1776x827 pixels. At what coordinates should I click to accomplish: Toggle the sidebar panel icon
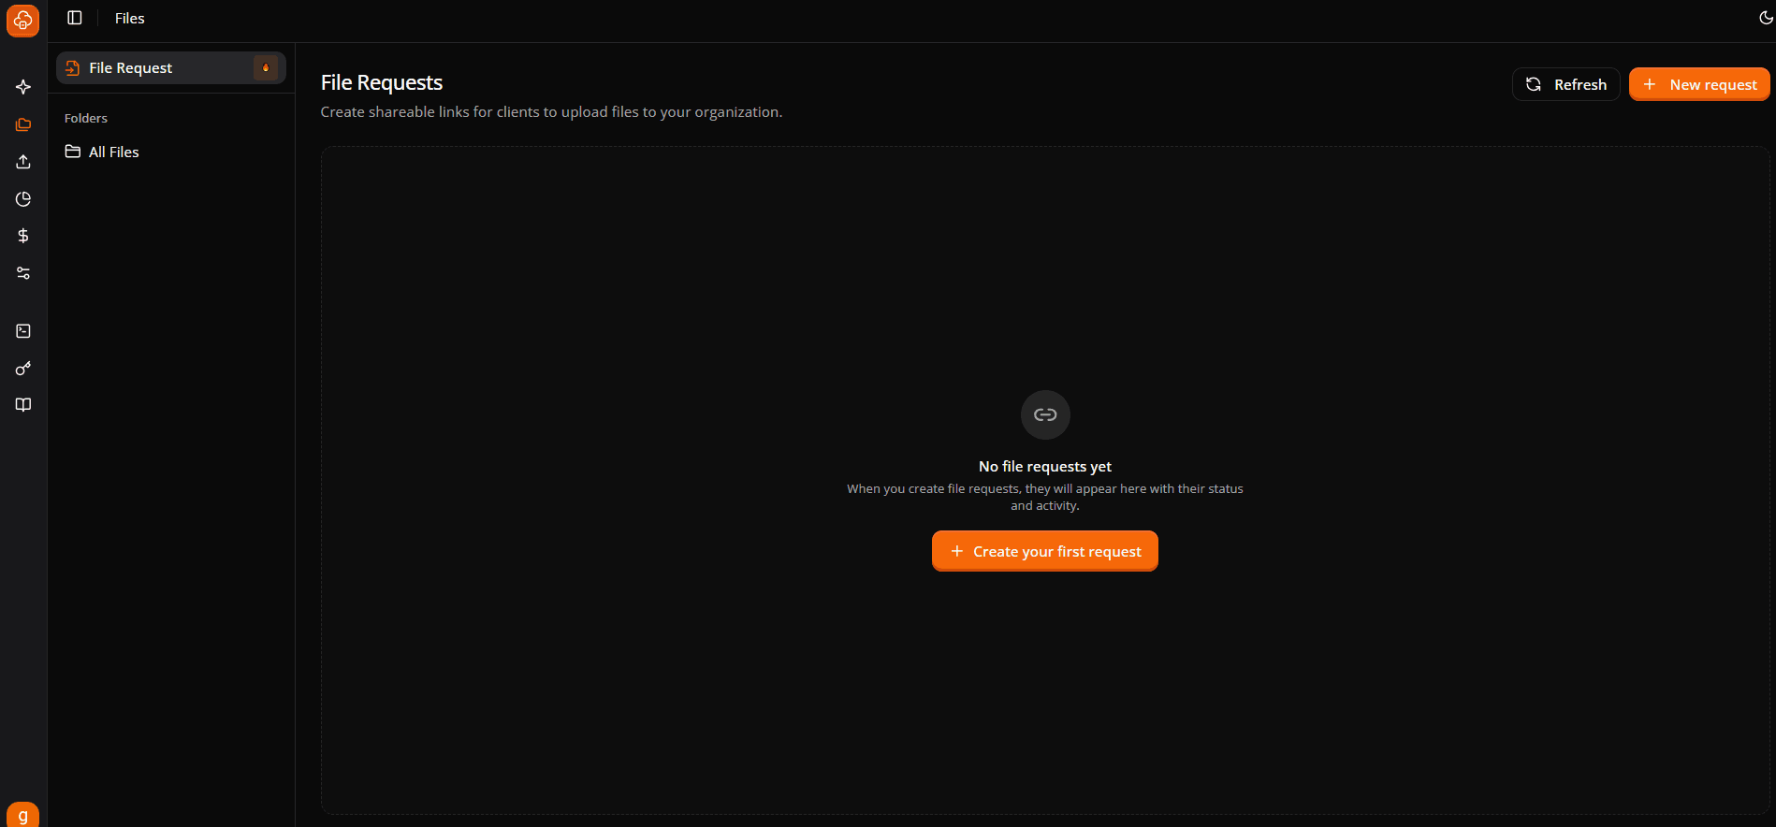(x=75, y=18)
